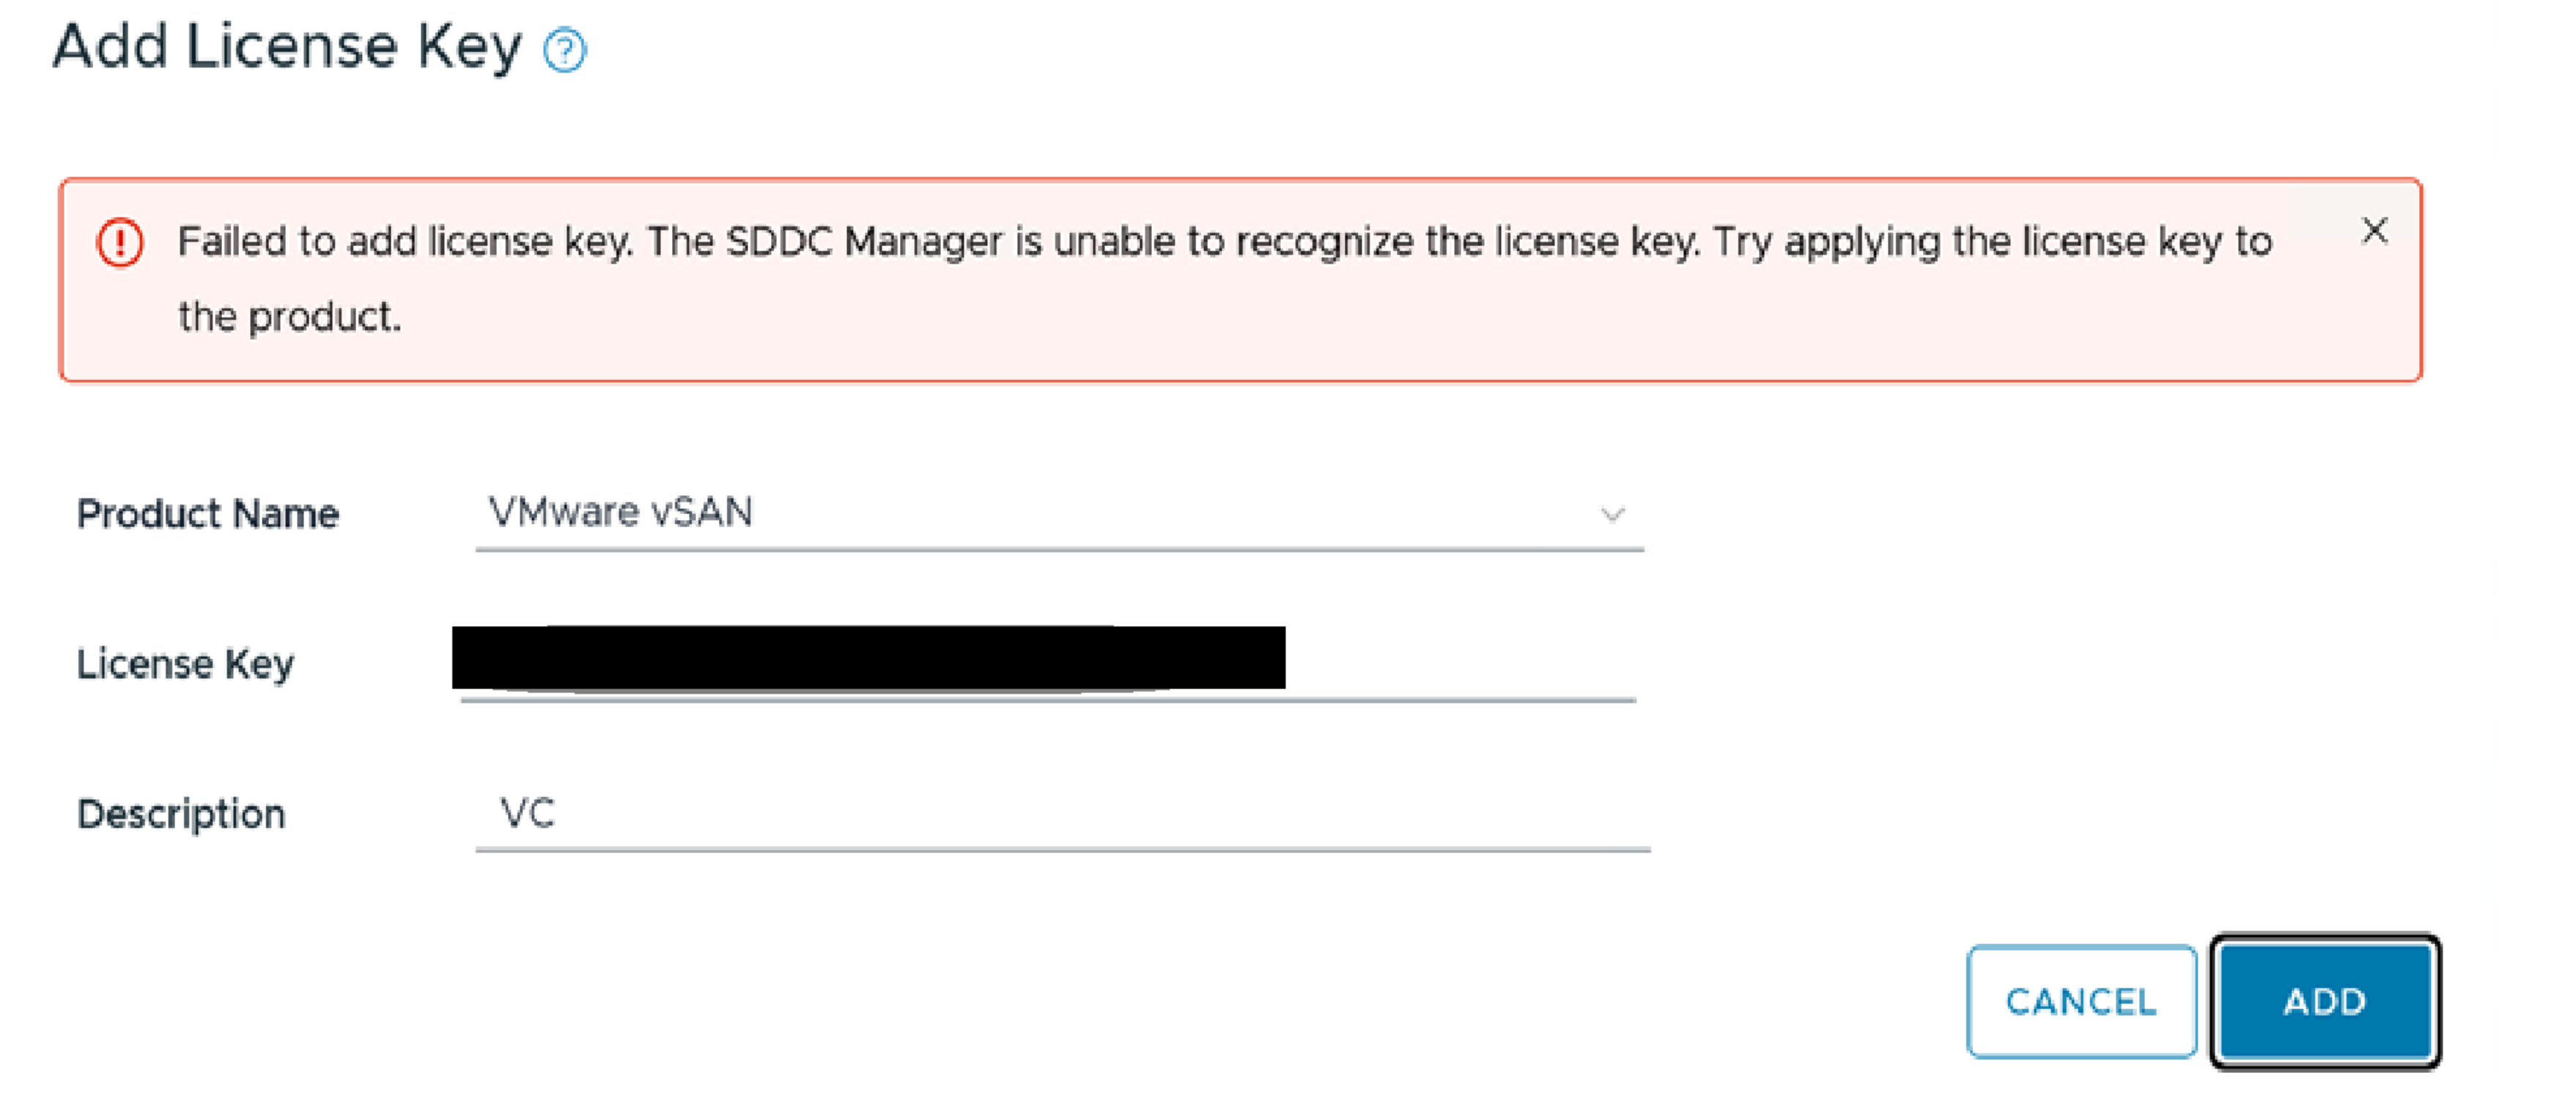The height and width of the screenshot is (1095, 2576).
Task: Open the help icon beside Add License Key
Action: tap(565, 50)
